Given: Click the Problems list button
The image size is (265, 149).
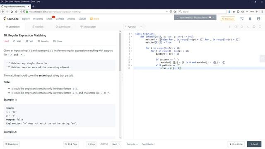Looking at the screenshot, I should (12, 144).
